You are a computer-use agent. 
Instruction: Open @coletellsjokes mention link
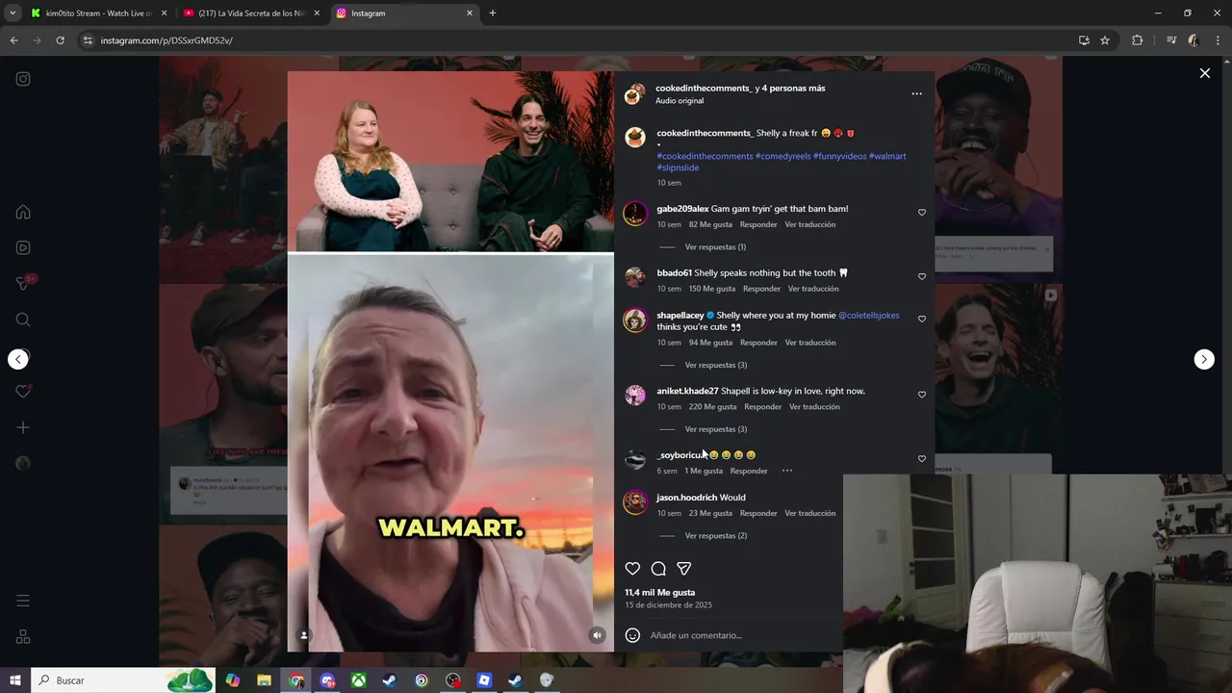[868, 316]
